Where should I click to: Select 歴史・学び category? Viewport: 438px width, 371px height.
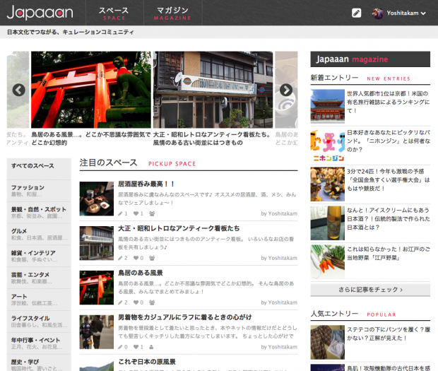[39, 363]
